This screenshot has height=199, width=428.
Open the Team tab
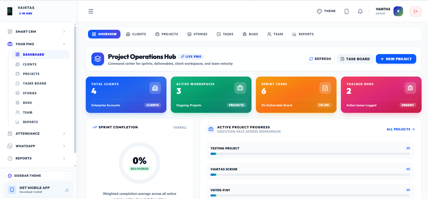click(x=275, y=34)
